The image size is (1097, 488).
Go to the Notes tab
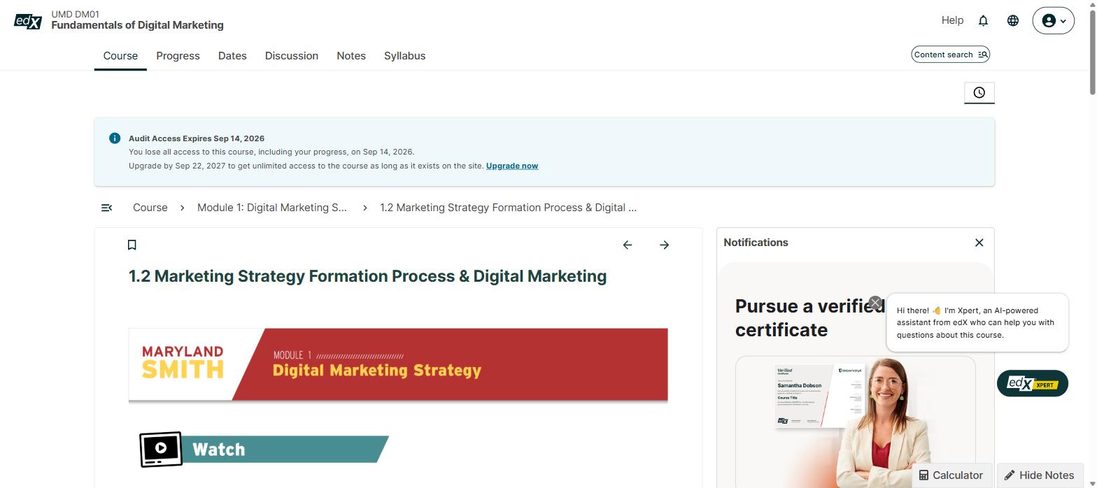click(351, 56)
